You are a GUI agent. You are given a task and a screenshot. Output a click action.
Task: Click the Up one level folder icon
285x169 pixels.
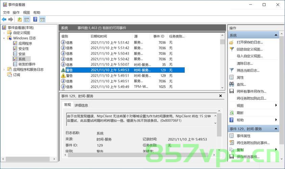(20, 19)
